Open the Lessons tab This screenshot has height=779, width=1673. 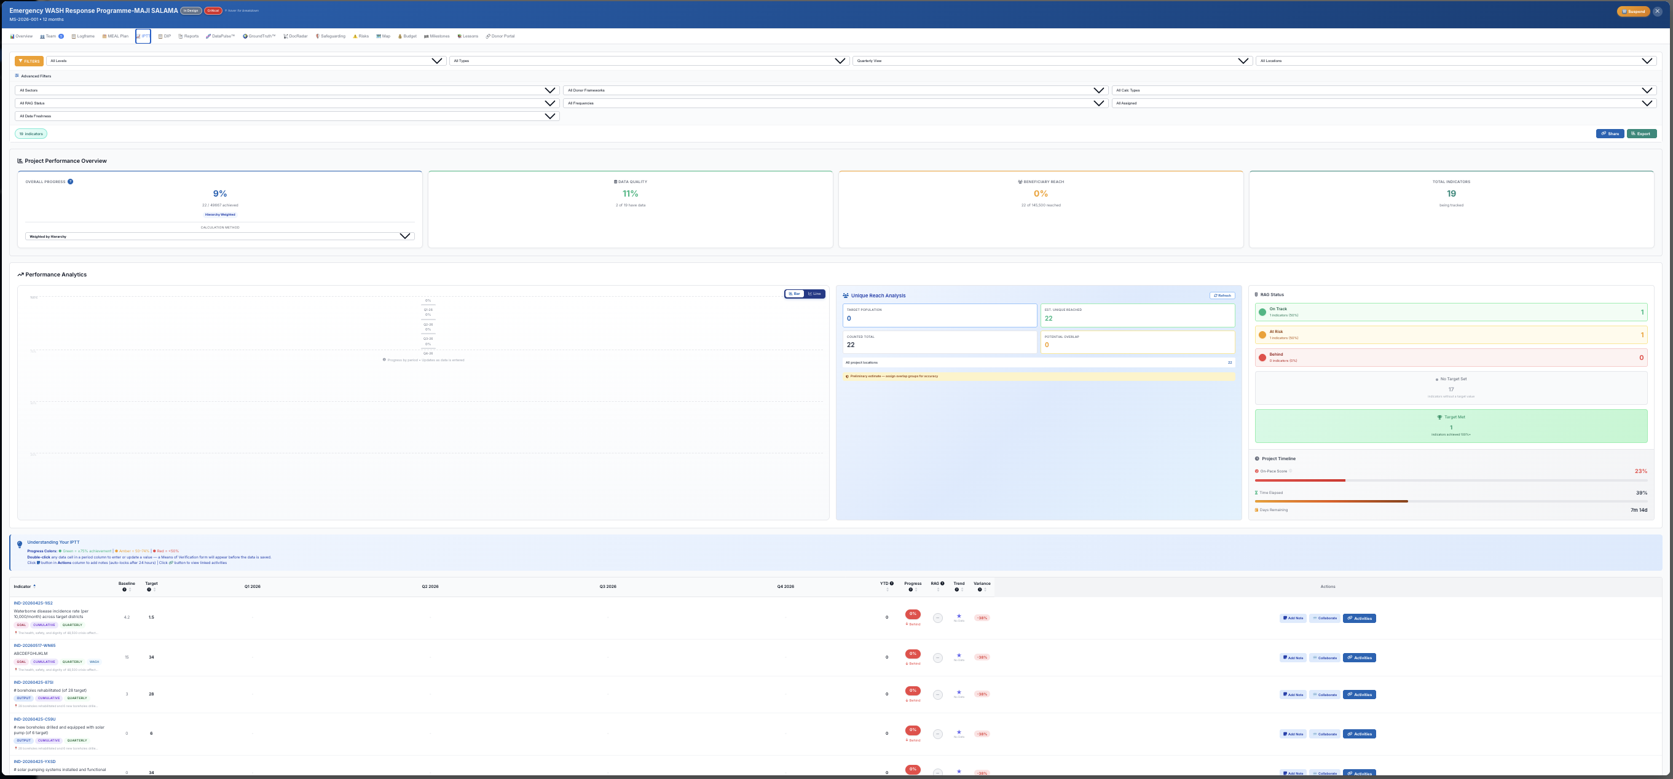coord(468,36)
